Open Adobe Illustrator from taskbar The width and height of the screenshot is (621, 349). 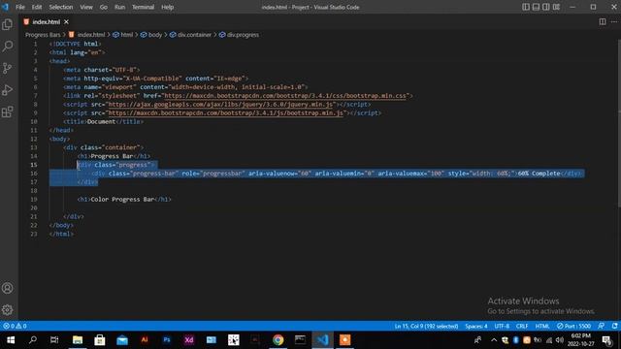coord(145,340)
